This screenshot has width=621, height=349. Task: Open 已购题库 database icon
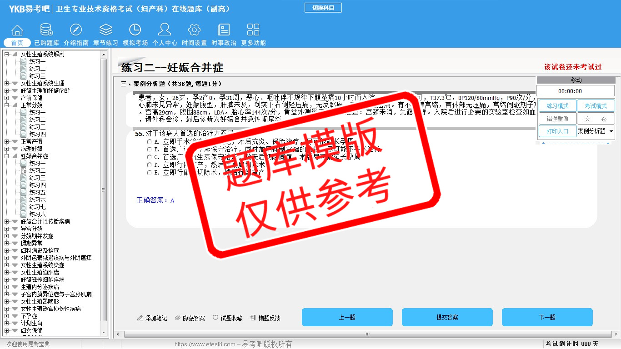click(46, 30)
